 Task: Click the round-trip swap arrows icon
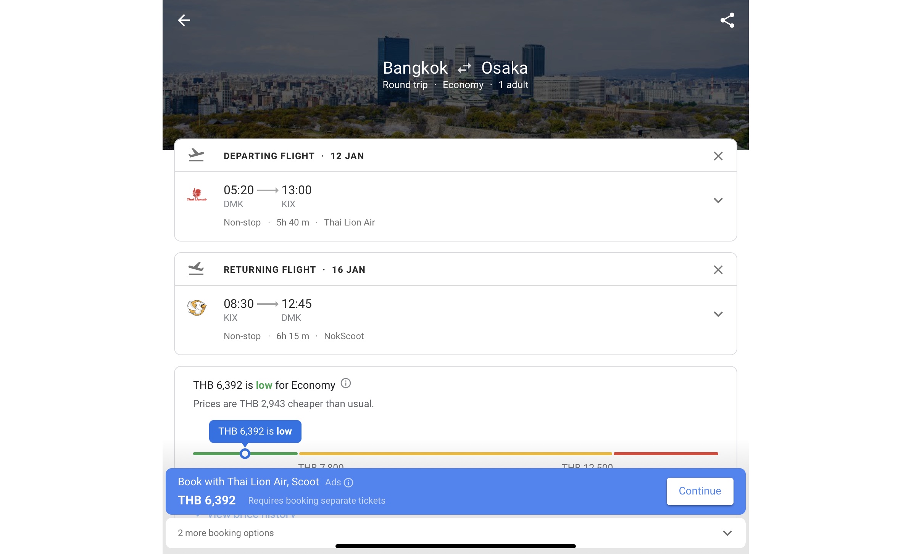coord(464,68)
